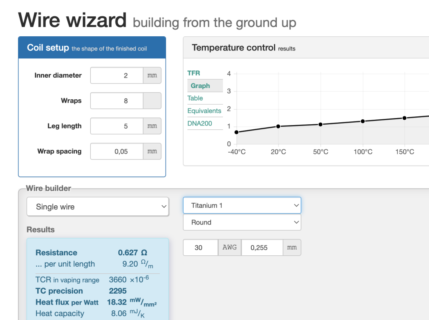Click the Inner diameter input field
429x320 pixels.
click(x=117, y=76)
